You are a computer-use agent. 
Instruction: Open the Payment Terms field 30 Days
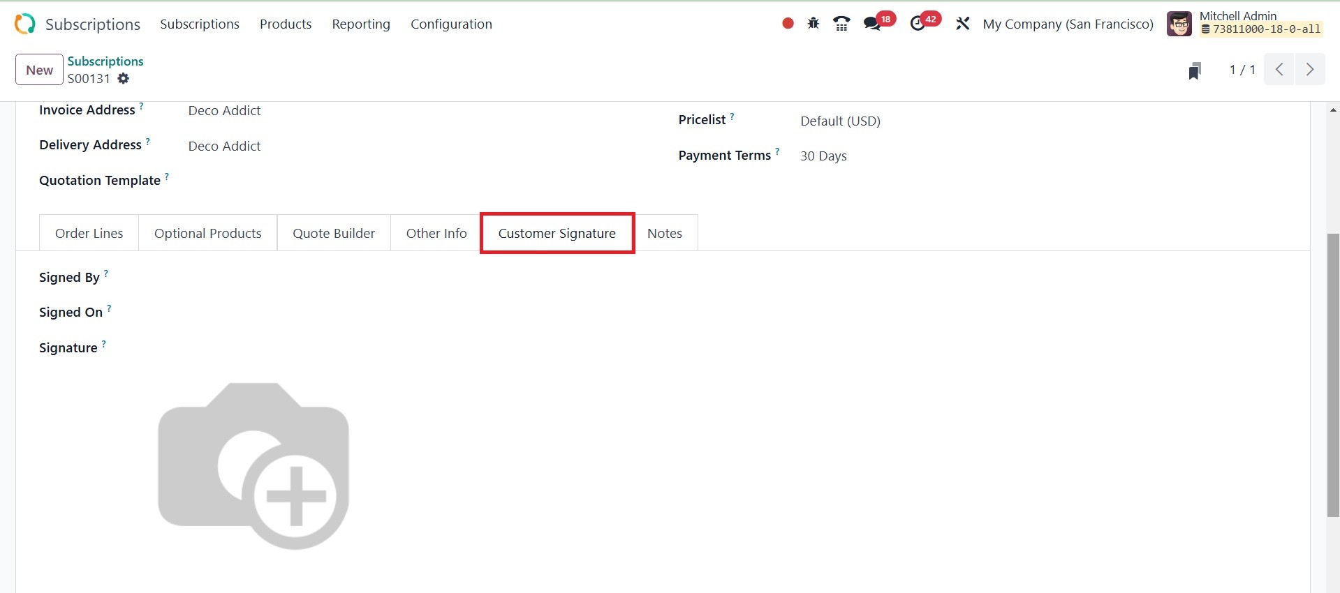(823, 156)
